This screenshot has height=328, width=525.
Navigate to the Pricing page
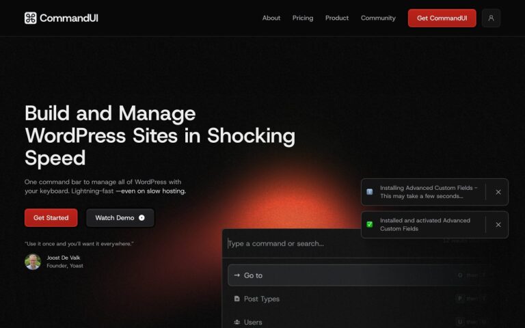(x=303, y=18)
